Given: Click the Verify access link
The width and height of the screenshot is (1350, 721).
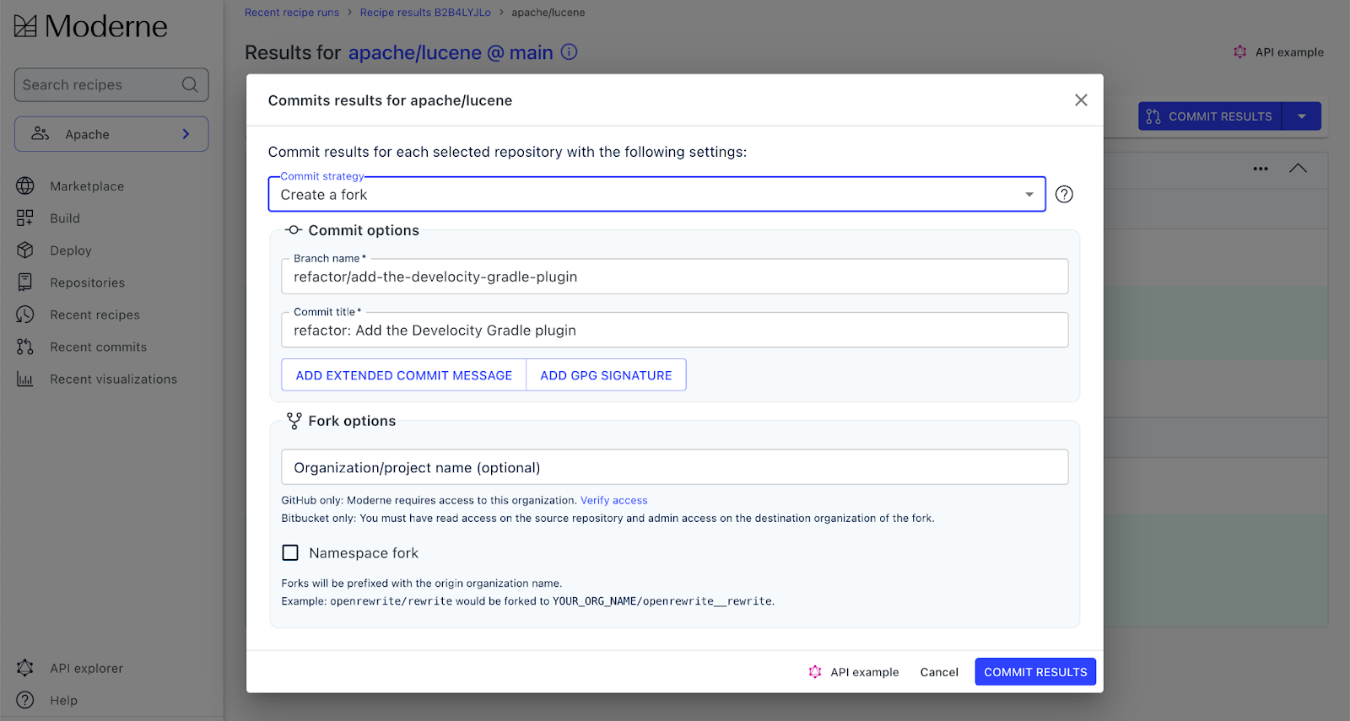Looking at the screenshot, I should 614,500.
